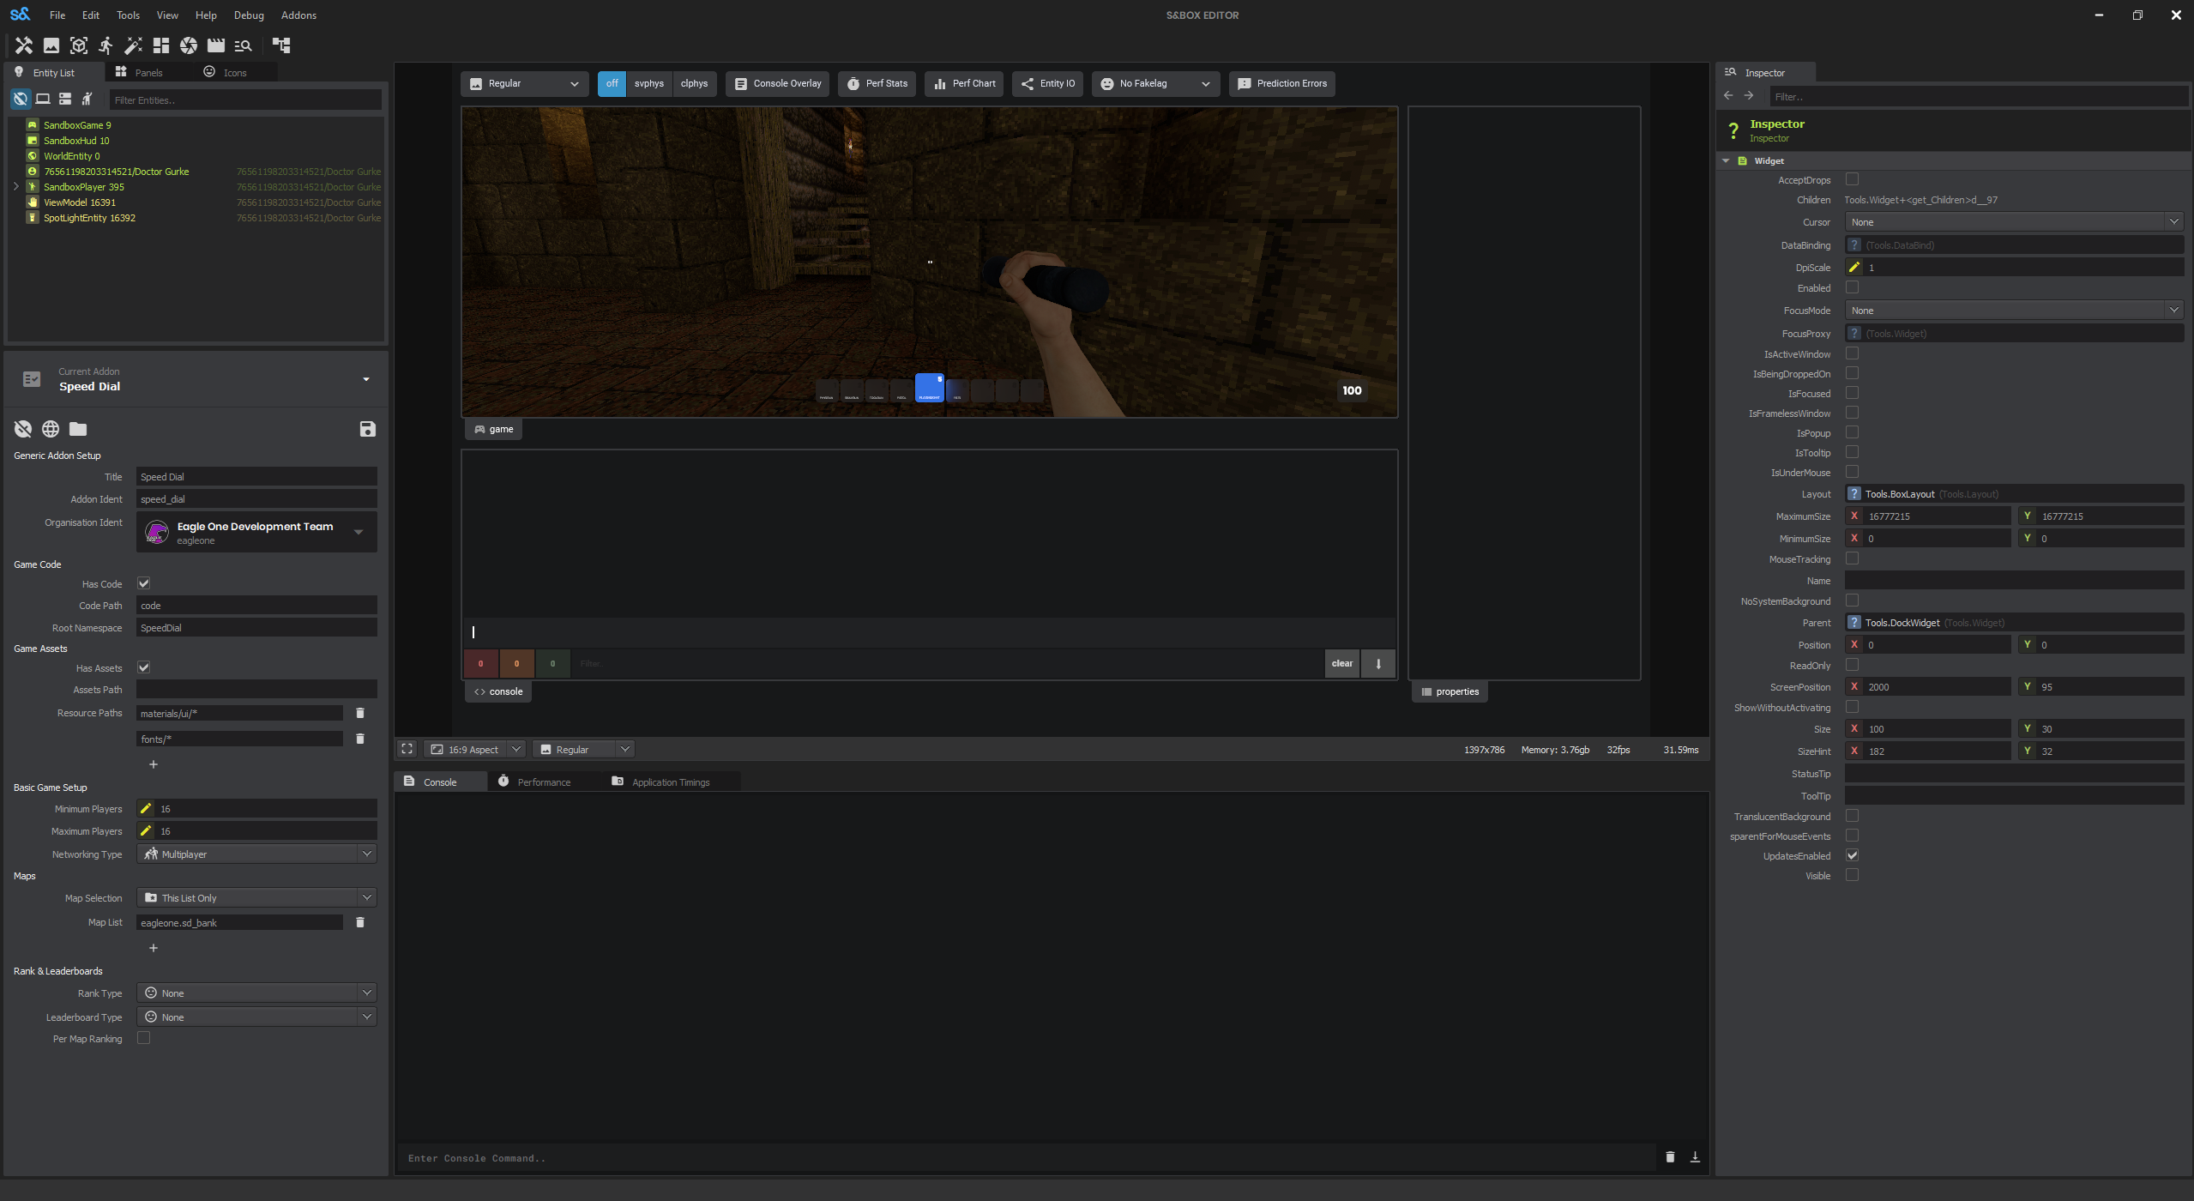Expand the SandboxPlayer 395 tree item

(x=15, y=186)
